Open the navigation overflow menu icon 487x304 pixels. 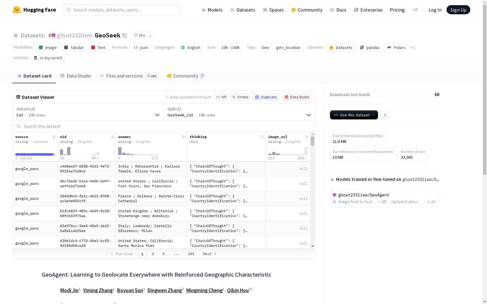(x=415, y=10)
